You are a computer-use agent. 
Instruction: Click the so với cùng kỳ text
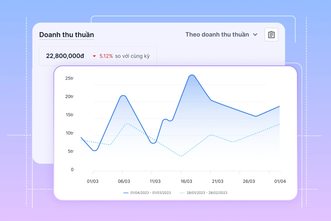[132, 56]
